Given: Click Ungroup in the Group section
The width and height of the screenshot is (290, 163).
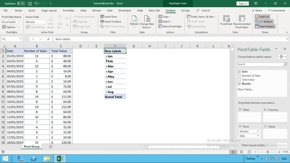Looking at the screenshot, I should [80, 22].
